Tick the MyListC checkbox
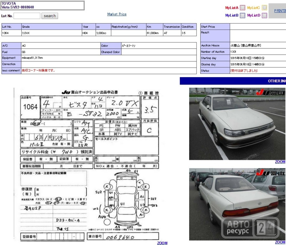The image size is (286, 245). point(264,8)
